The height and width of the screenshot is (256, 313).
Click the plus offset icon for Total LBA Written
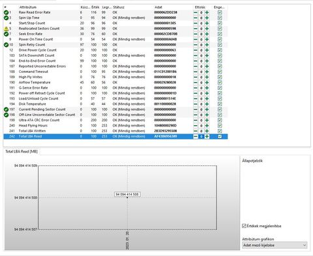[x=207, y=131]
